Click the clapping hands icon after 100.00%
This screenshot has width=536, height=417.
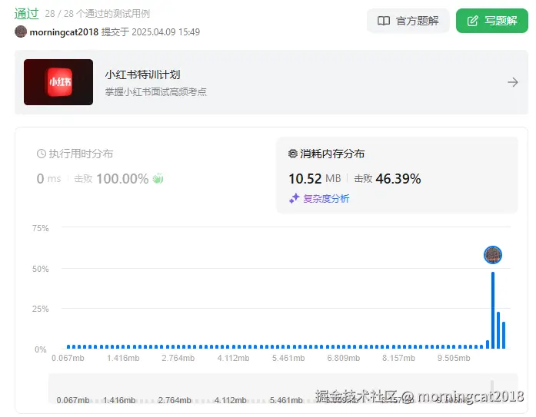(x=158, y=178)
